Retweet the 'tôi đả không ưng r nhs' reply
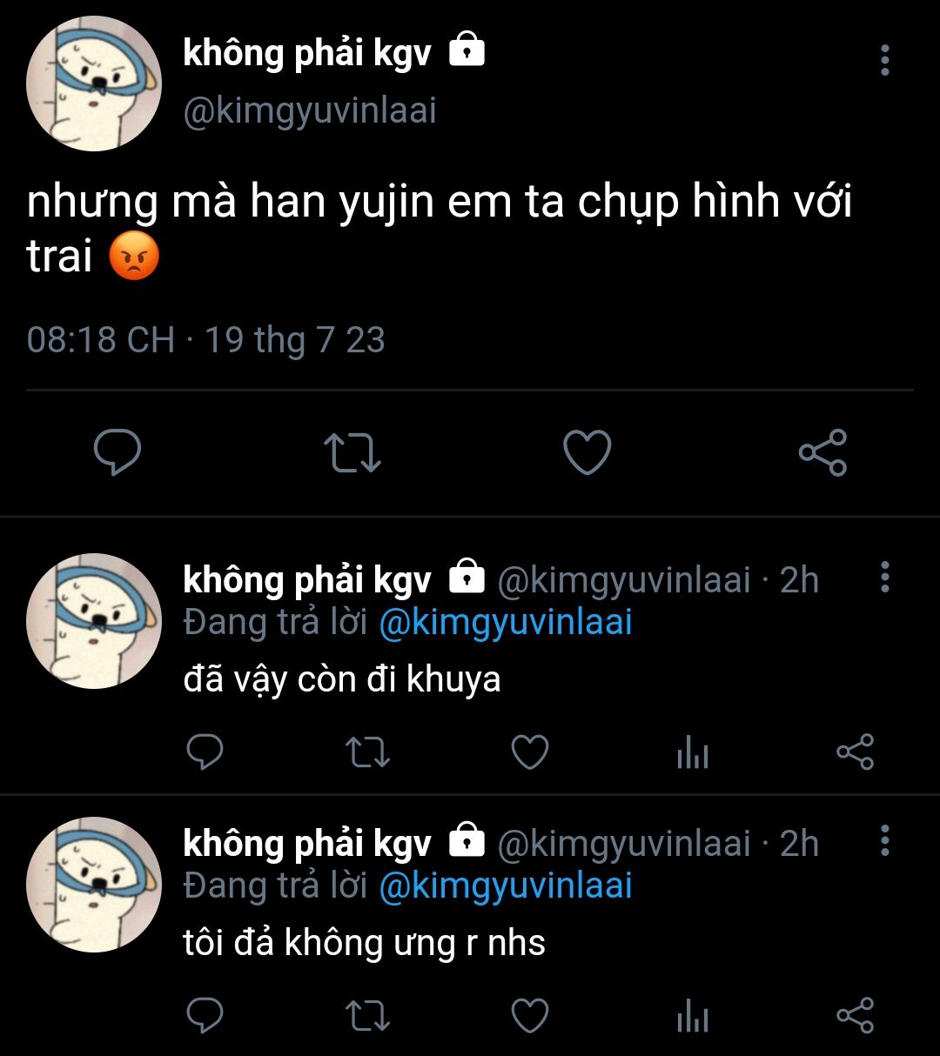This screenshot has height=1056, width=940. [367, 1016]
